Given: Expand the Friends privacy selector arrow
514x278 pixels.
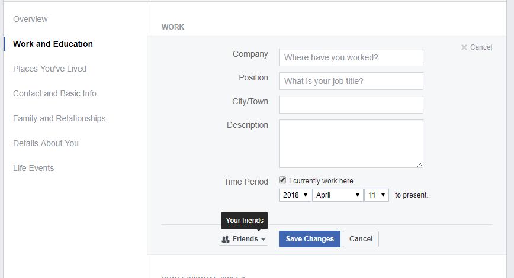Looking at the screenshot, I should pos(263,239).
